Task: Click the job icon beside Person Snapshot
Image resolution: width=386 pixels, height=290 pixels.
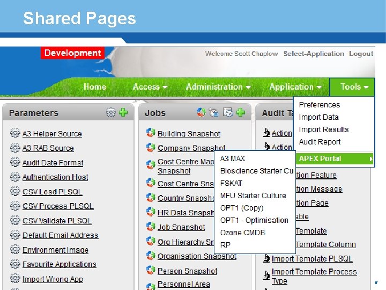Action: click(151, 270)
